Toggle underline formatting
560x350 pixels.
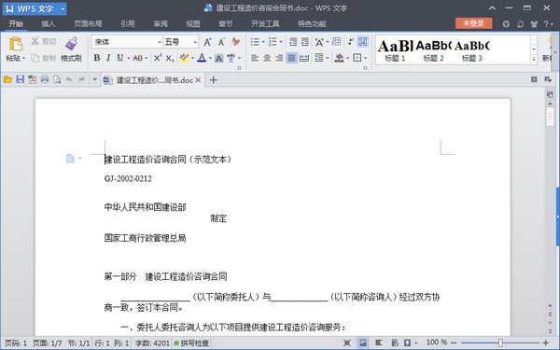pyautogui.click(x=120, y=58)
